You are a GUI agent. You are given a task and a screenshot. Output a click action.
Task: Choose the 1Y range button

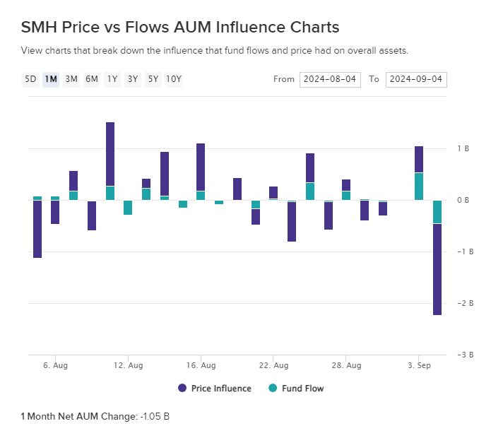[112, 79]
